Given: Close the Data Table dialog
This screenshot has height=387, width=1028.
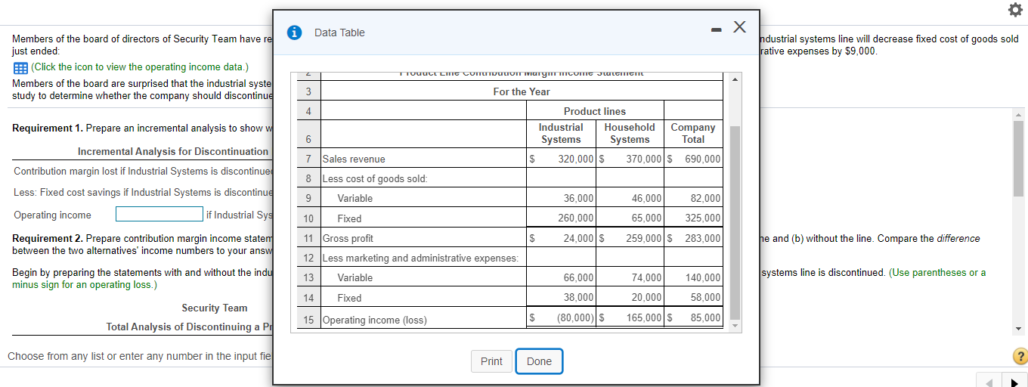Looking at the screenshot, I should [x=739, y=29].
